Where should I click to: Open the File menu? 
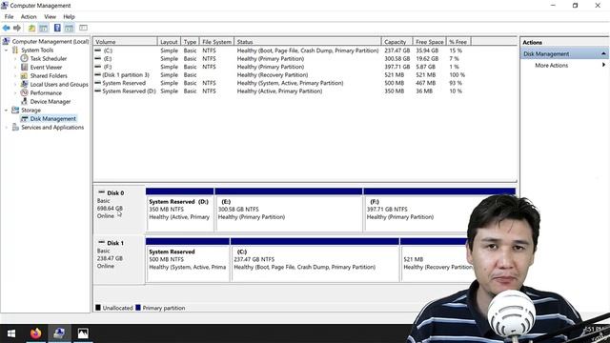[9, 17]
